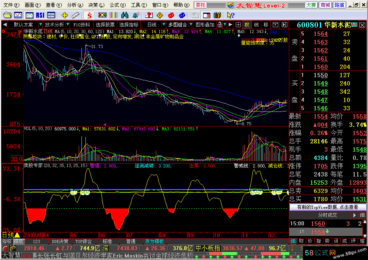Click the crosshair grid icon
This screenshot has height=260, width=368.
point(238,25)
